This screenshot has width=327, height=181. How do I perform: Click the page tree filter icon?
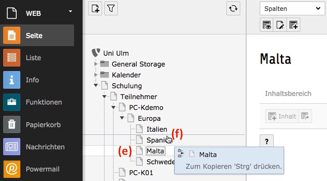pos(111,8)
